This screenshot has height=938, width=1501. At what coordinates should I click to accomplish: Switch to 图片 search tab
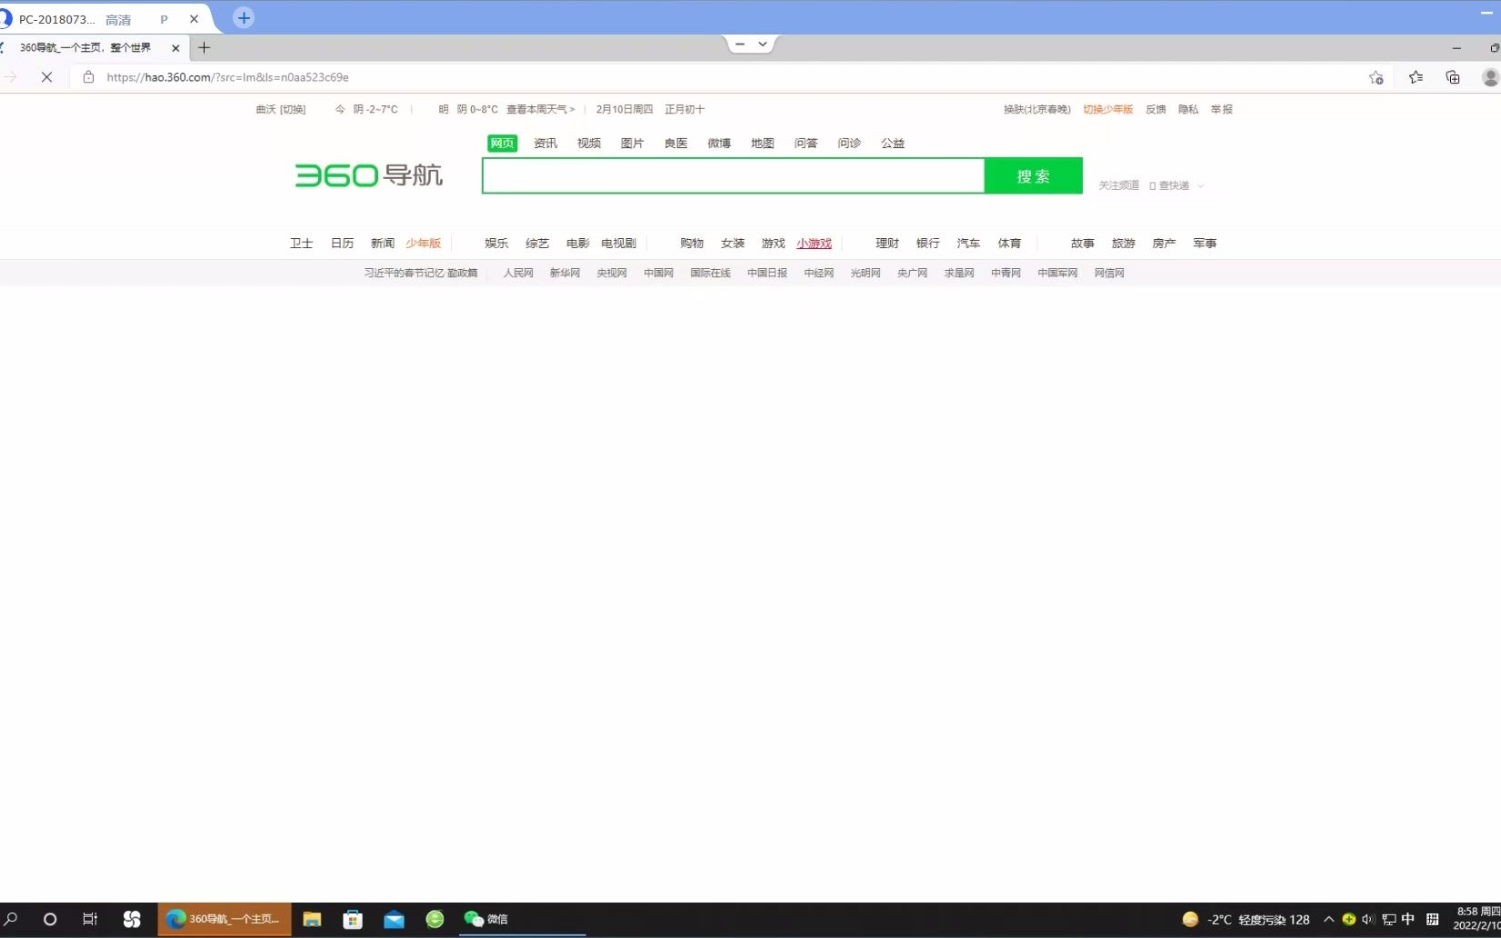tap(632, 143)
